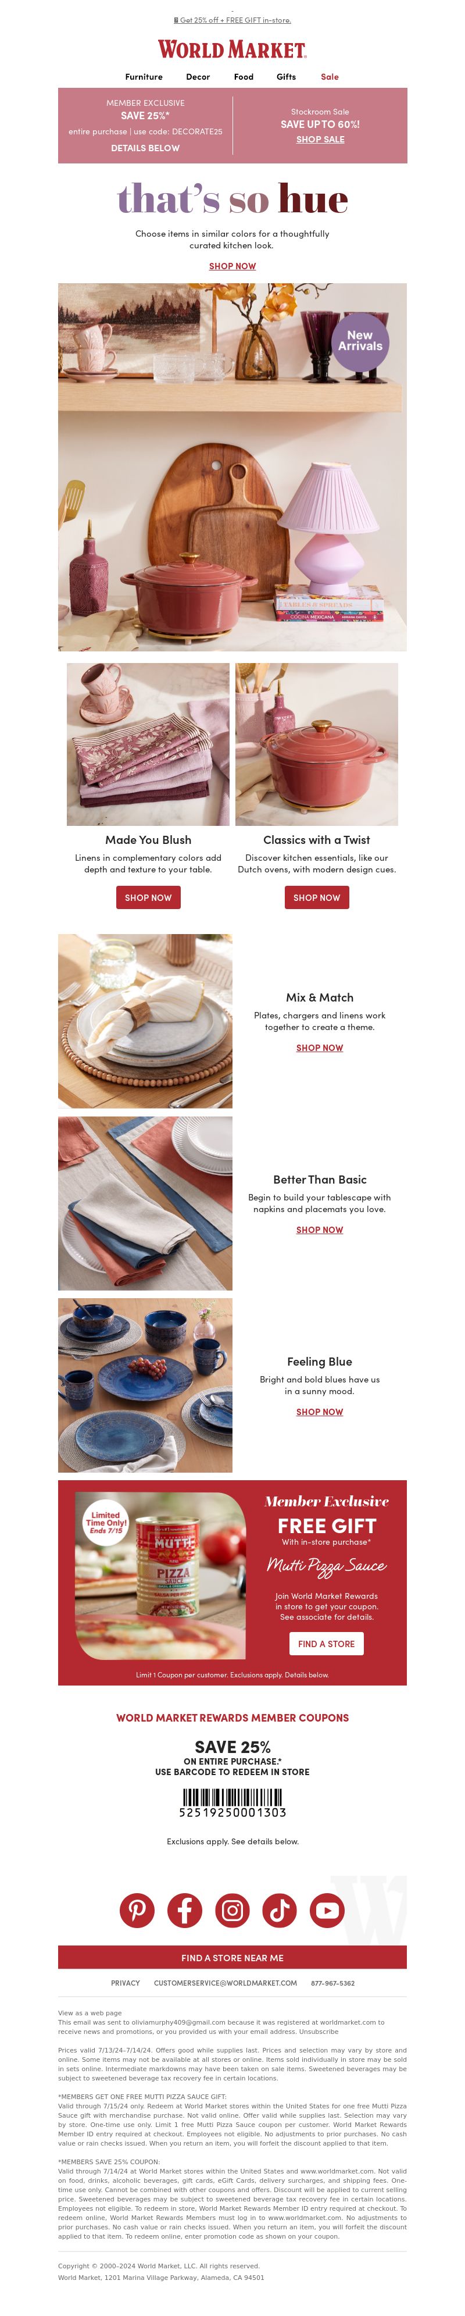Image resolution: width=465 pixels, height=2316 pixels.
Task: Click the coupon barcode image
Action: tap(233, 1797)
